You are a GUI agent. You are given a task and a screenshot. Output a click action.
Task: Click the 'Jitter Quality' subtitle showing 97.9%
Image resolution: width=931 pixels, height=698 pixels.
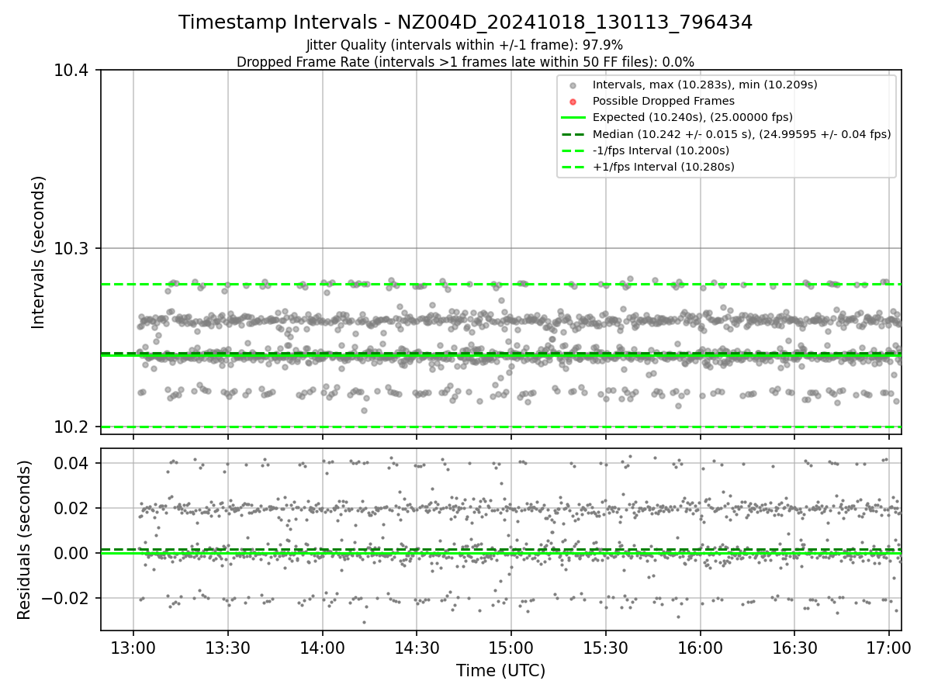click(465, 45)
